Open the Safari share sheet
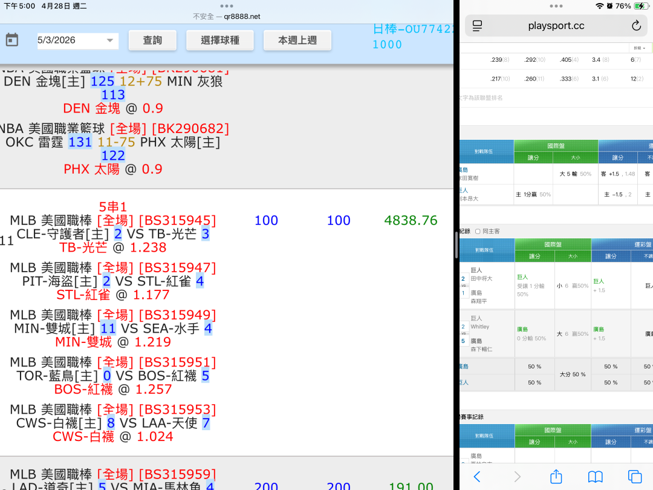Viewport: 653px width, 490px height. pyautogui.click(x=556, y=476)
